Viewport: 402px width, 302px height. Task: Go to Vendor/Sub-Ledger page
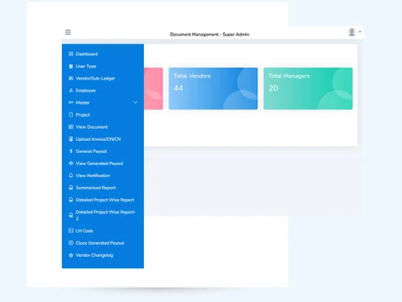point(95,78)
